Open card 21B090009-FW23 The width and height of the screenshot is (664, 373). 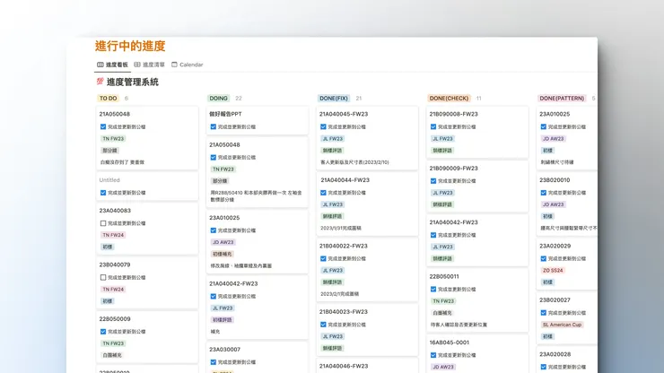477,186
